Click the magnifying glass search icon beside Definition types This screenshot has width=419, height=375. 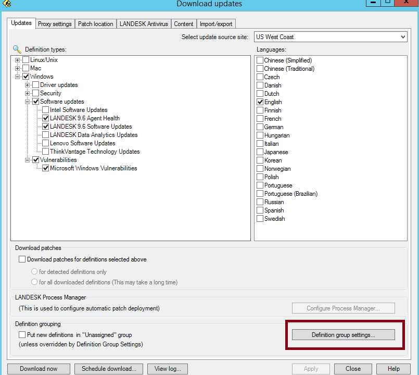pos(16,48)
